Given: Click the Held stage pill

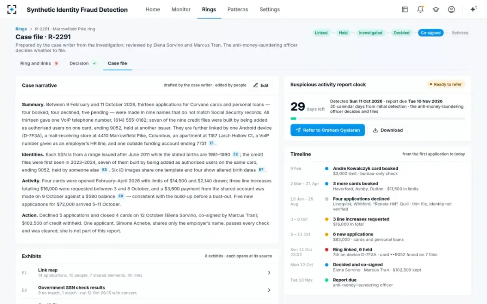Looking at the screenshot, I should click(x=343, y=33).
